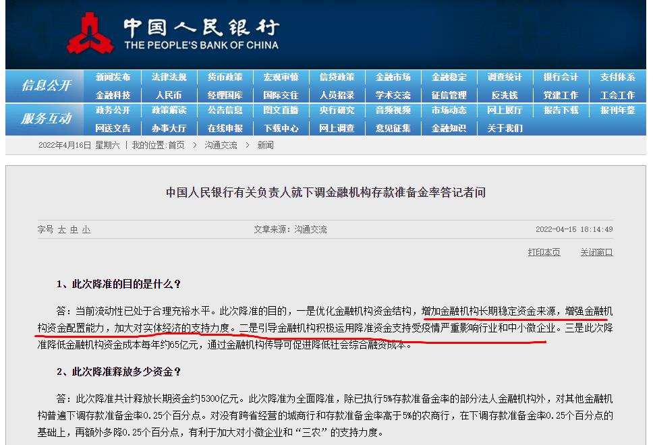This screenshot has height=445, width=655.
Task: Click the 信息公开 category heading
Action: tap(46, 86)
